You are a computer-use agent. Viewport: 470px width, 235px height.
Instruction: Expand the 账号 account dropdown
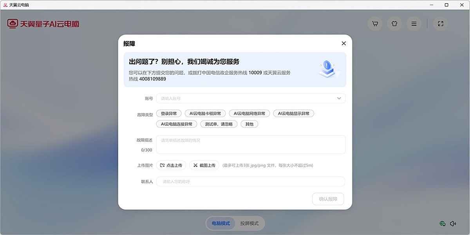[x=338, y=98]
